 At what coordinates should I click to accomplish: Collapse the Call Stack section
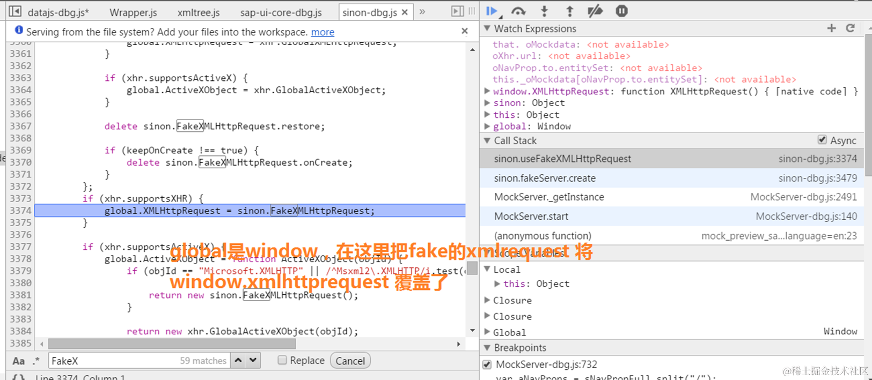pos(487,140)
